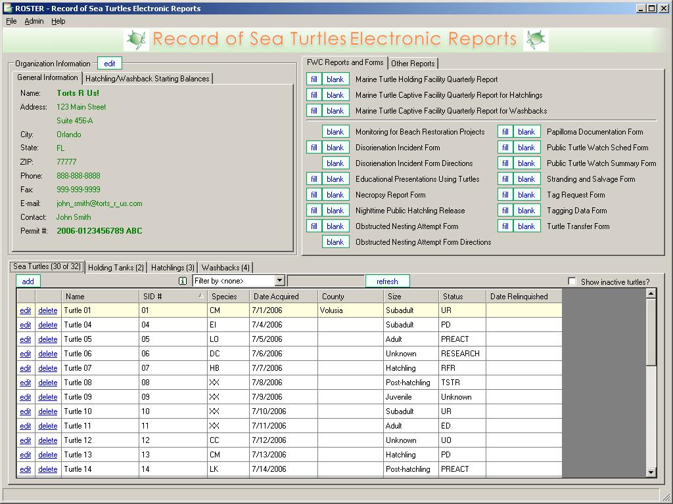The height and width of the screenshot is (504, 673).
Task: Click edit button for Organization Information
Action: click(110, 64)
